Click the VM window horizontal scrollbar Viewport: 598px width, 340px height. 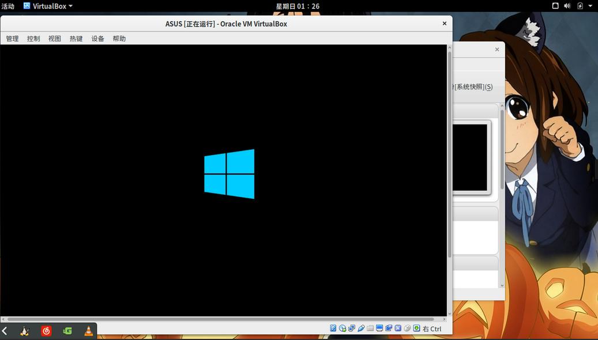tap(220, 319)
